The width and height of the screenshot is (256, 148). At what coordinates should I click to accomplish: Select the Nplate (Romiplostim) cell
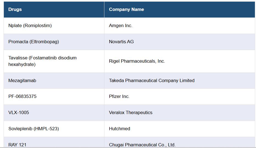pos(30,26)
